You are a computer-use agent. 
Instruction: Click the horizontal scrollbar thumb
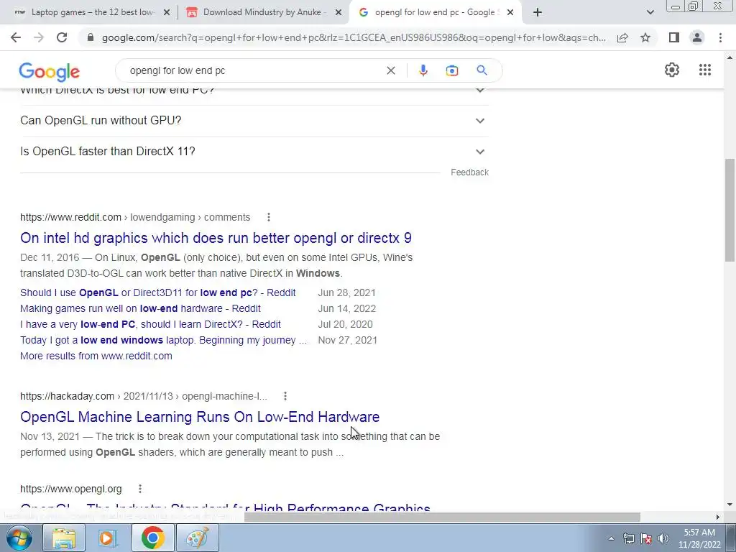[442, 517]
